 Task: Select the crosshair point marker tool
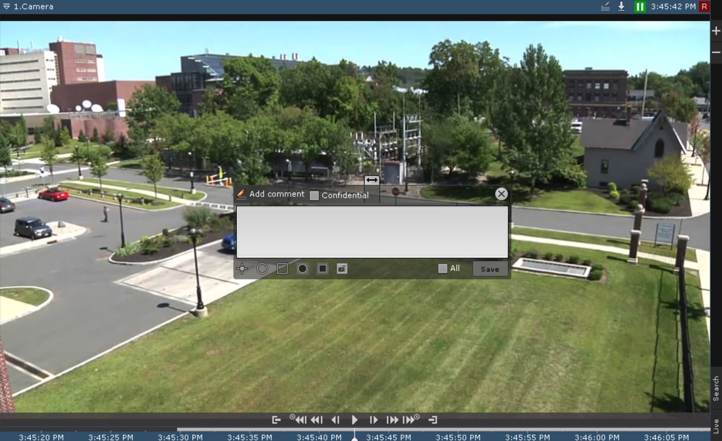point(242,269)
